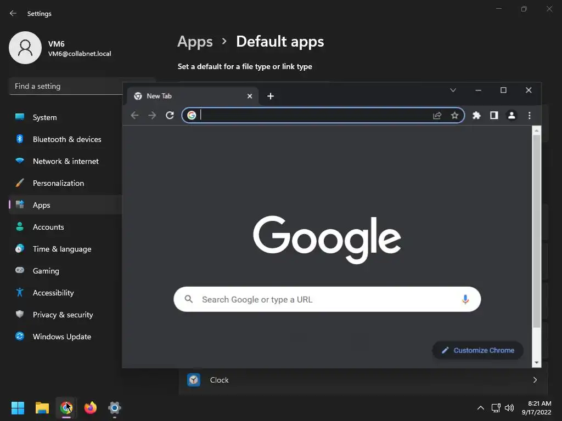
Task: Click the Find a setting search field
Action: click(x=66, y=86)
